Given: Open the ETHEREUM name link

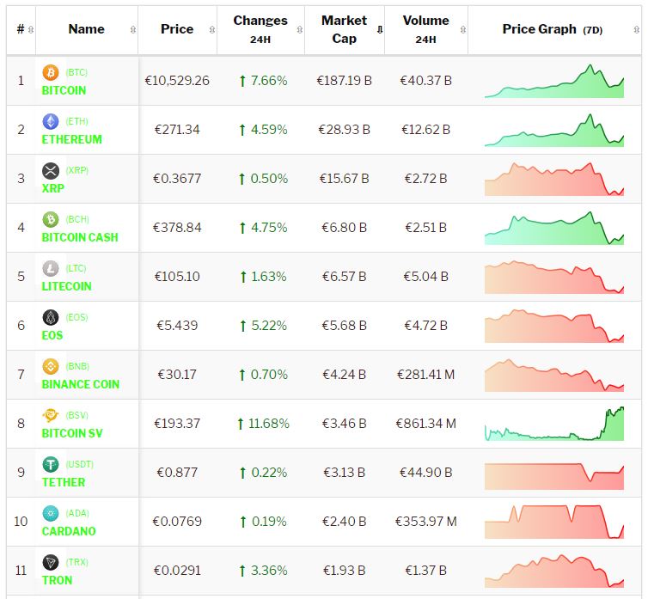Looking at the screenshot, I should (71, 139).
